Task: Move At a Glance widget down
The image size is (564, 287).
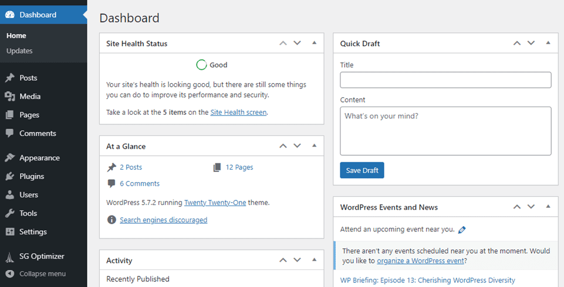Action: (x=297, y=146)
